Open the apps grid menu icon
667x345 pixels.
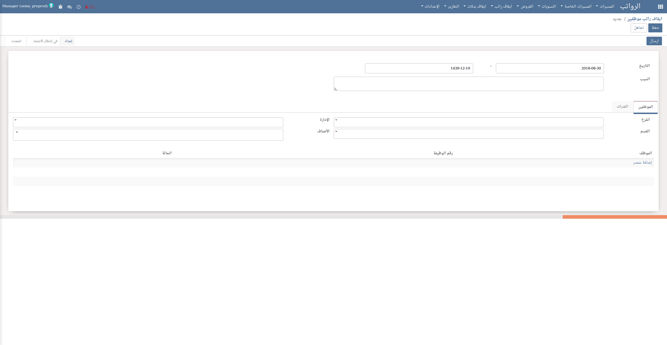click(x=660, y=6)
